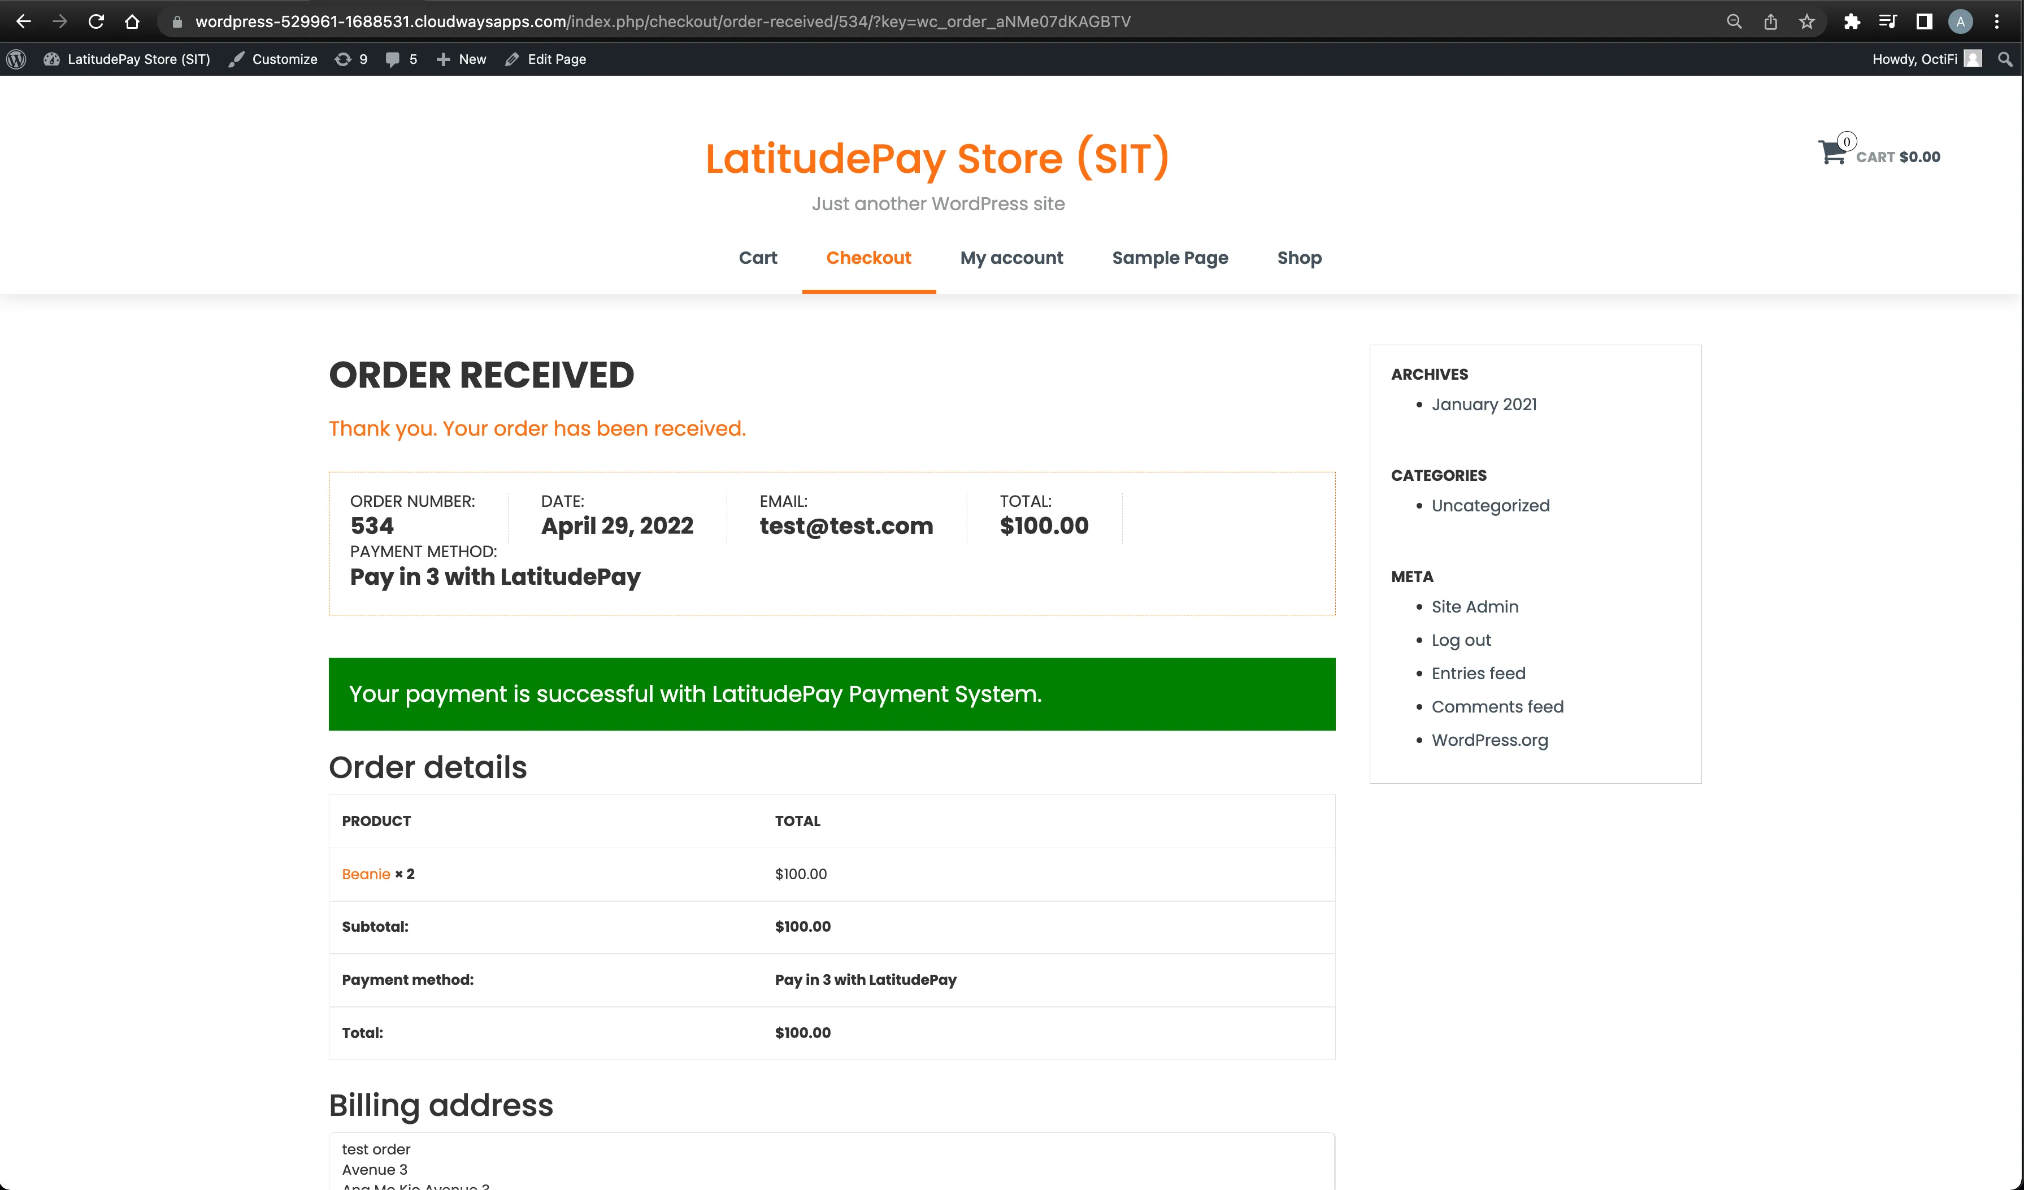Go back using browser back arrow
2024x1190 pixels.
[x=23, y=21]
